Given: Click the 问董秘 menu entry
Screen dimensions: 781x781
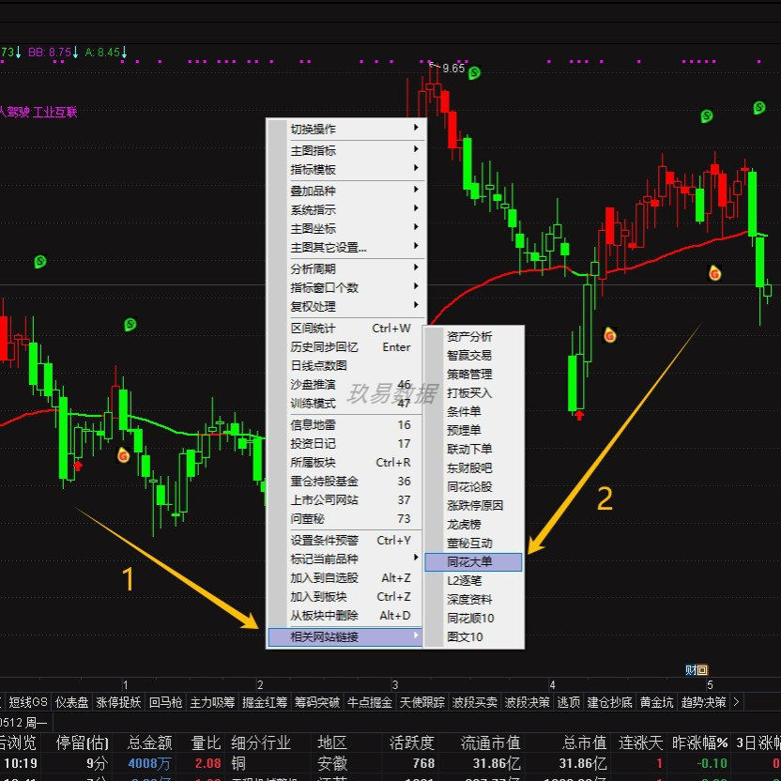Looking at the screenshot, I should tap(345, 519).
